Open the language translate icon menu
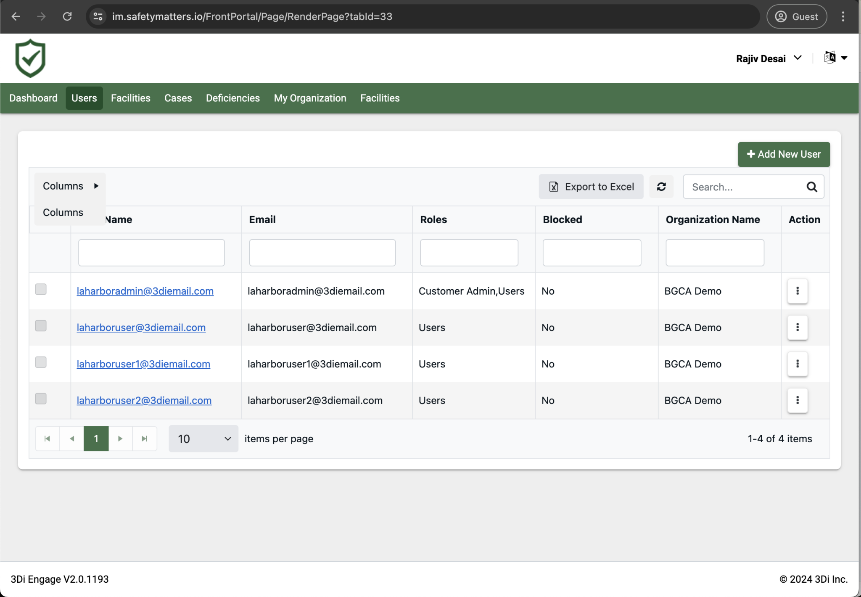The image size is (861, 597). click(x=835, y=58)
